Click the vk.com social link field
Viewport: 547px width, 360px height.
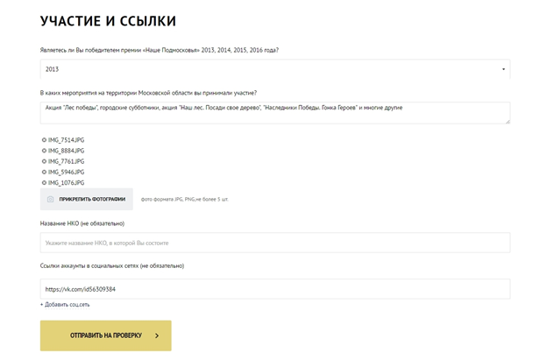coord(274,288)
